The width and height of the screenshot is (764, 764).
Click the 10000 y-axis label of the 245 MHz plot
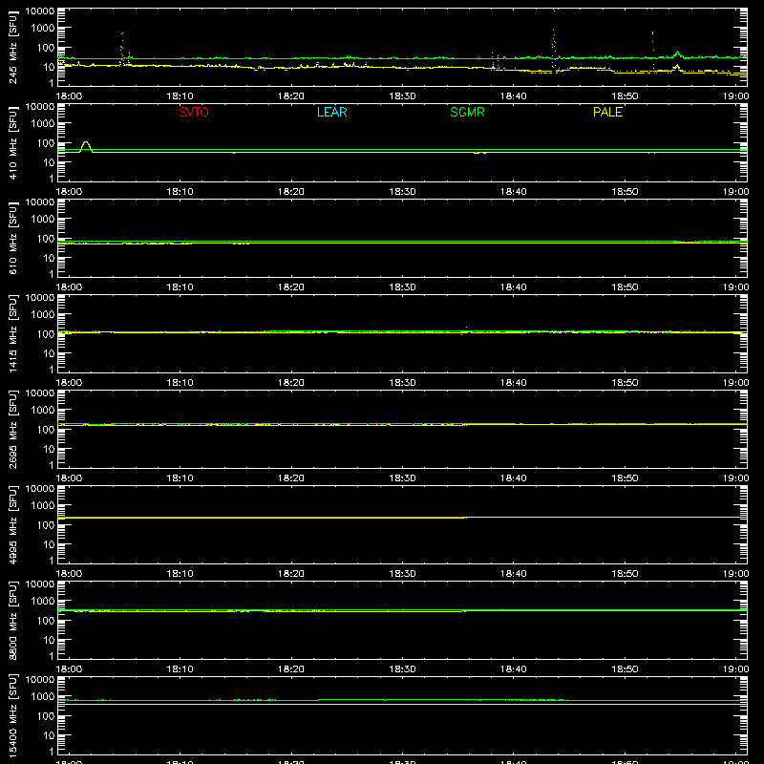(40, 11)
